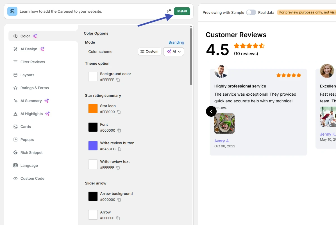Click the (10 reviews) count text
This screenshot has width=336, height=225.
[246, 54]
